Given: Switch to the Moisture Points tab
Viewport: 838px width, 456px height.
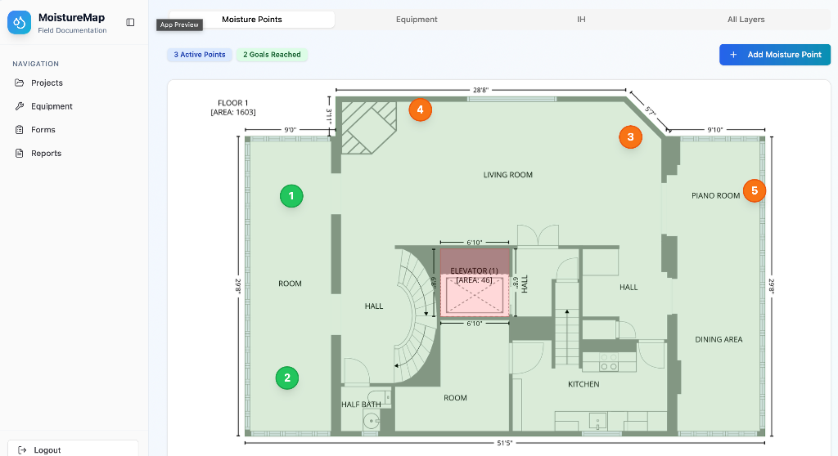Looking at the screenshot, I should [252, 20].
